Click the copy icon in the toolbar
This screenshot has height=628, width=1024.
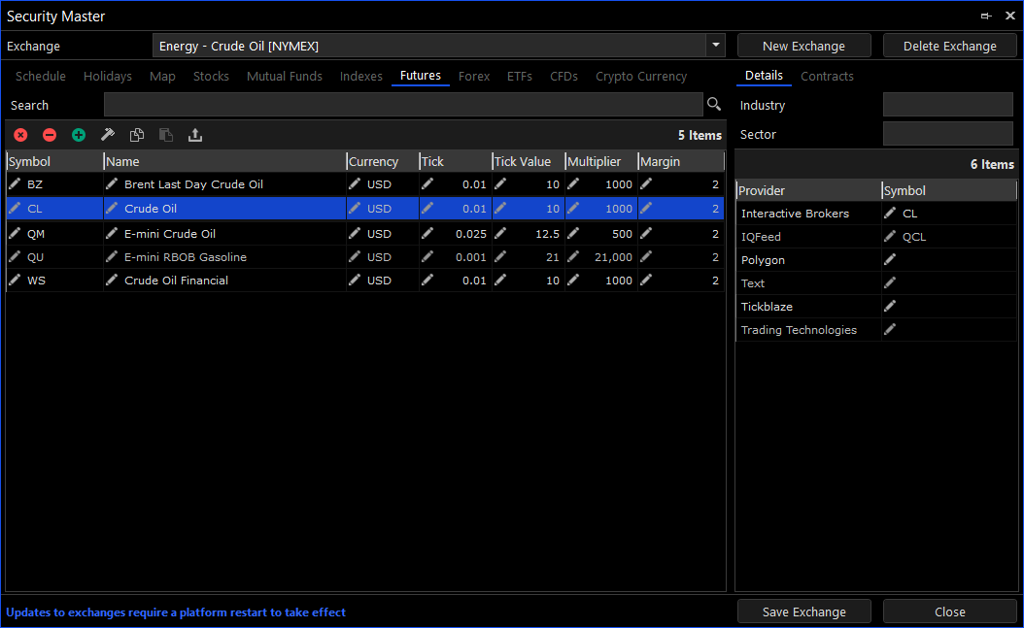point(137,135)
